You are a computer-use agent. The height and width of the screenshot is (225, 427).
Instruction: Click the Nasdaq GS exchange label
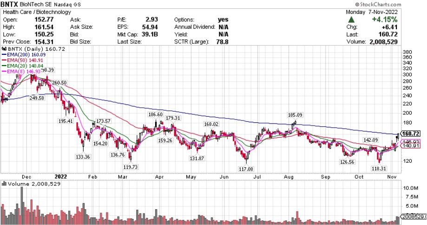67,5
